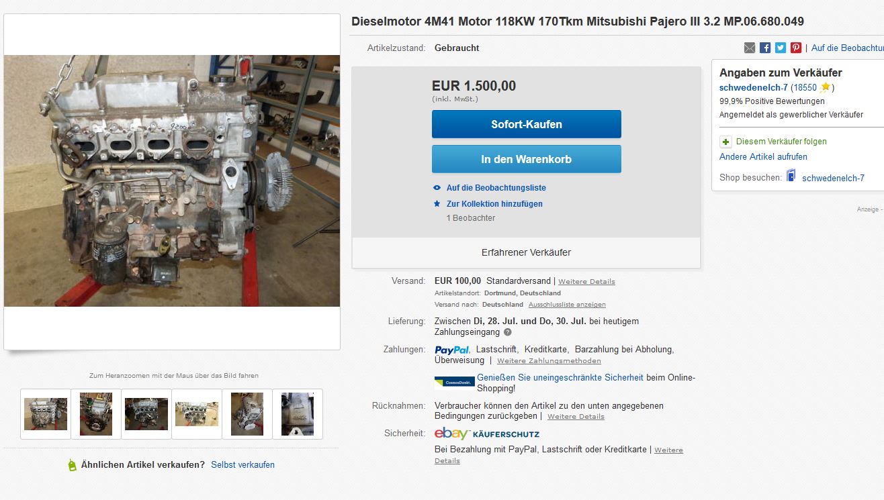The width and height of the screenshot is (884, 500).
Task: Share listing via email envelope icon
Action: (750, 48)
